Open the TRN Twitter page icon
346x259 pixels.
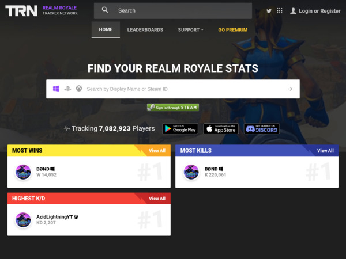(x=269, y=11)
